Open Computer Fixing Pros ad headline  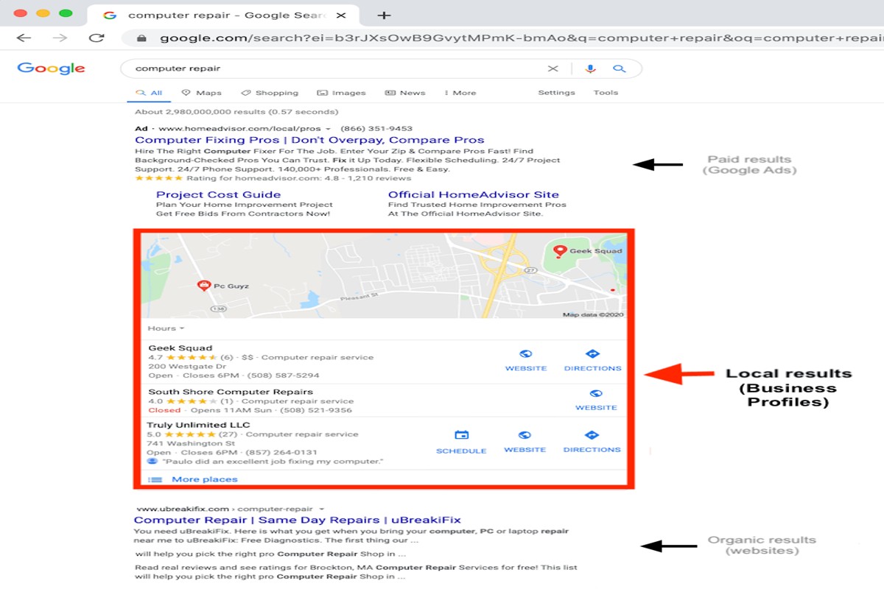(x=309, y=140)
